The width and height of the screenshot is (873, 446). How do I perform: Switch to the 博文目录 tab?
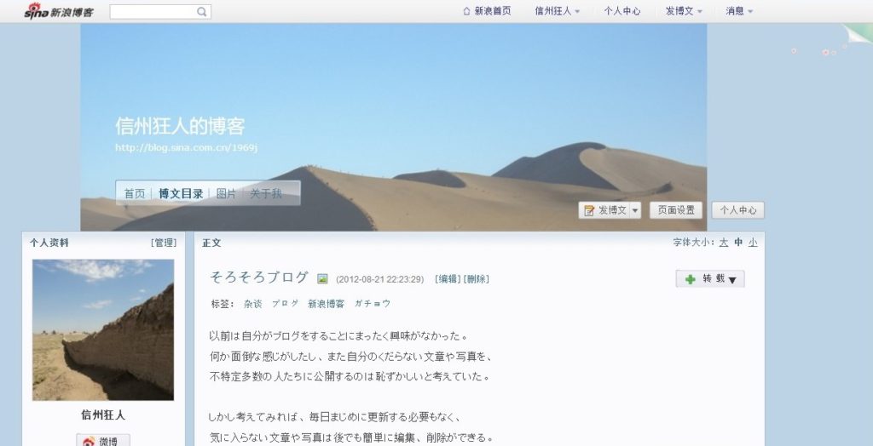[x=181, y=193]
